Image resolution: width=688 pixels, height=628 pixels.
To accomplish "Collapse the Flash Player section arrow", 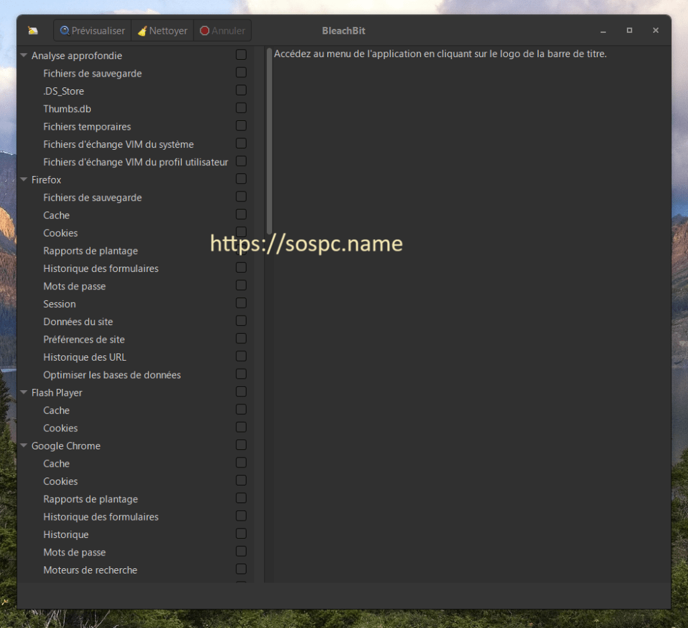I will (x=24, y=393).
